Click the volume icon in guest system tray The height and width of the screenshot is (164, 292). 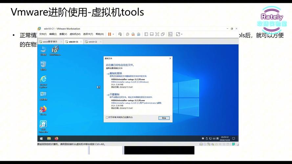click(214, 138)
